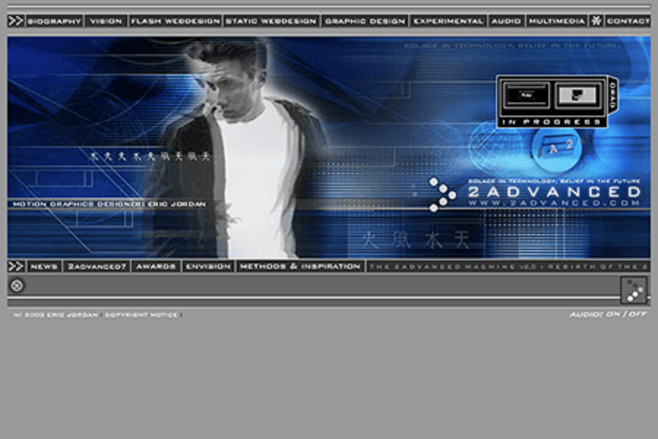
Task: Click the In Progress label
Action: click(x=552, y=122)
